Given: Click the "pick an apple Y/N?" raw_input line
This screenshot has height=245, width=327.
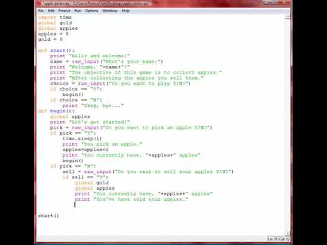Looking at the screenshot, I should (131, 127).
